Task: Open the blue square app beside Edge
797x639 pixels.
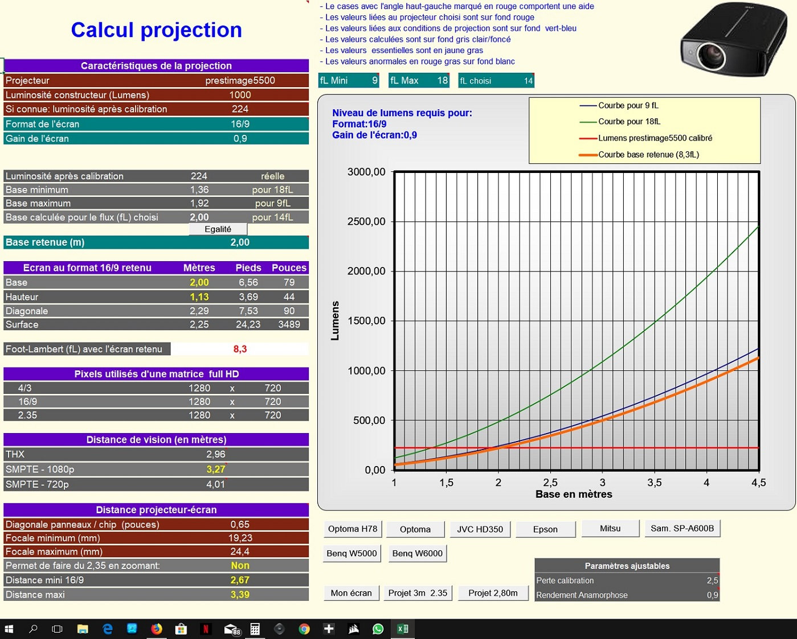Action: [x=132, y=629]
